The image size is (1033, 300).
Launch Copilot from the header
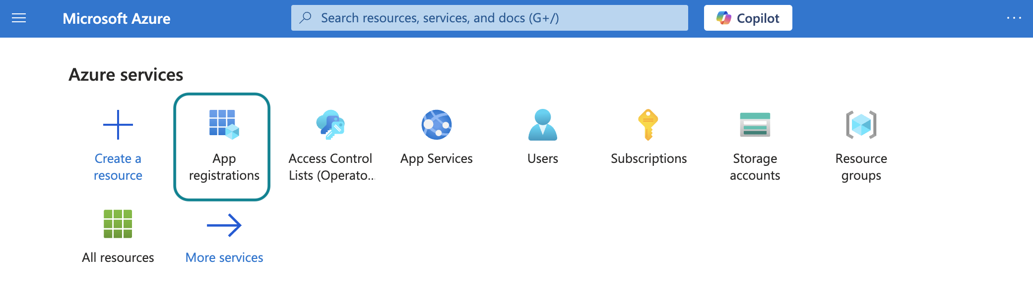click(748, 18)
